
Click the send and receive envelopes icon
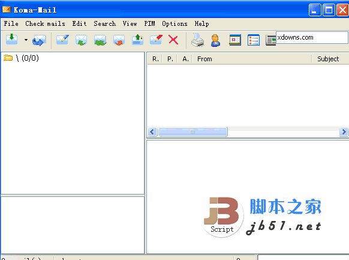click(x=39, y=40)
